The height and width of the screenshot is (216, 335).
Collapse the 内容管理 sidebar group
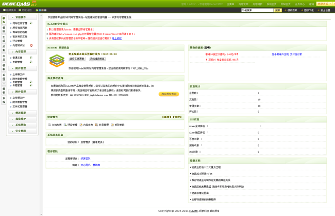pos(23,52)
